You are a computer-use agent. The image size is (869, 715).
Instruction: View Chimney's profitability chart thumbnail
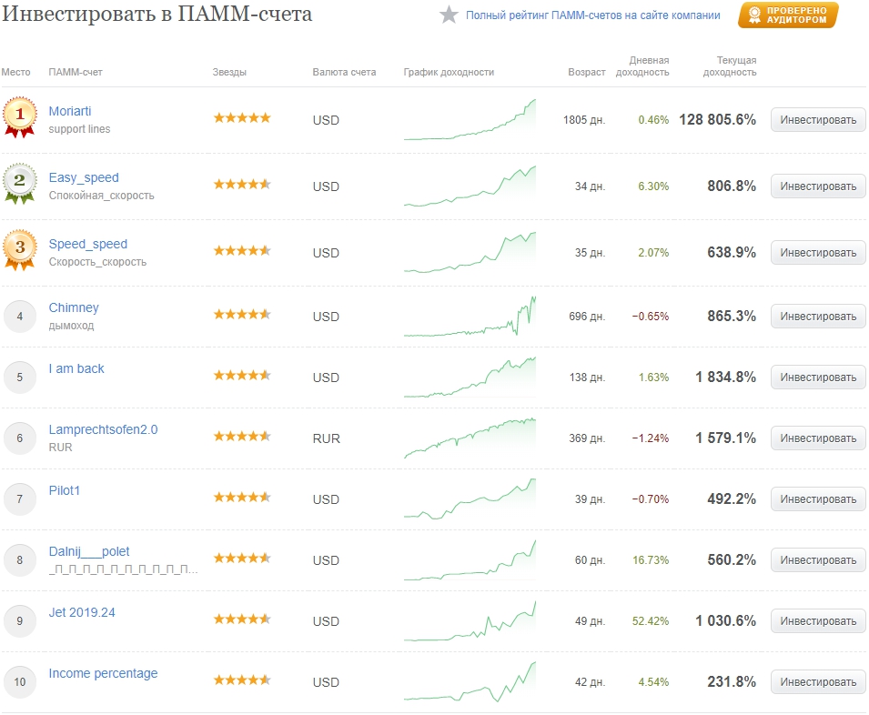point(470,317)
